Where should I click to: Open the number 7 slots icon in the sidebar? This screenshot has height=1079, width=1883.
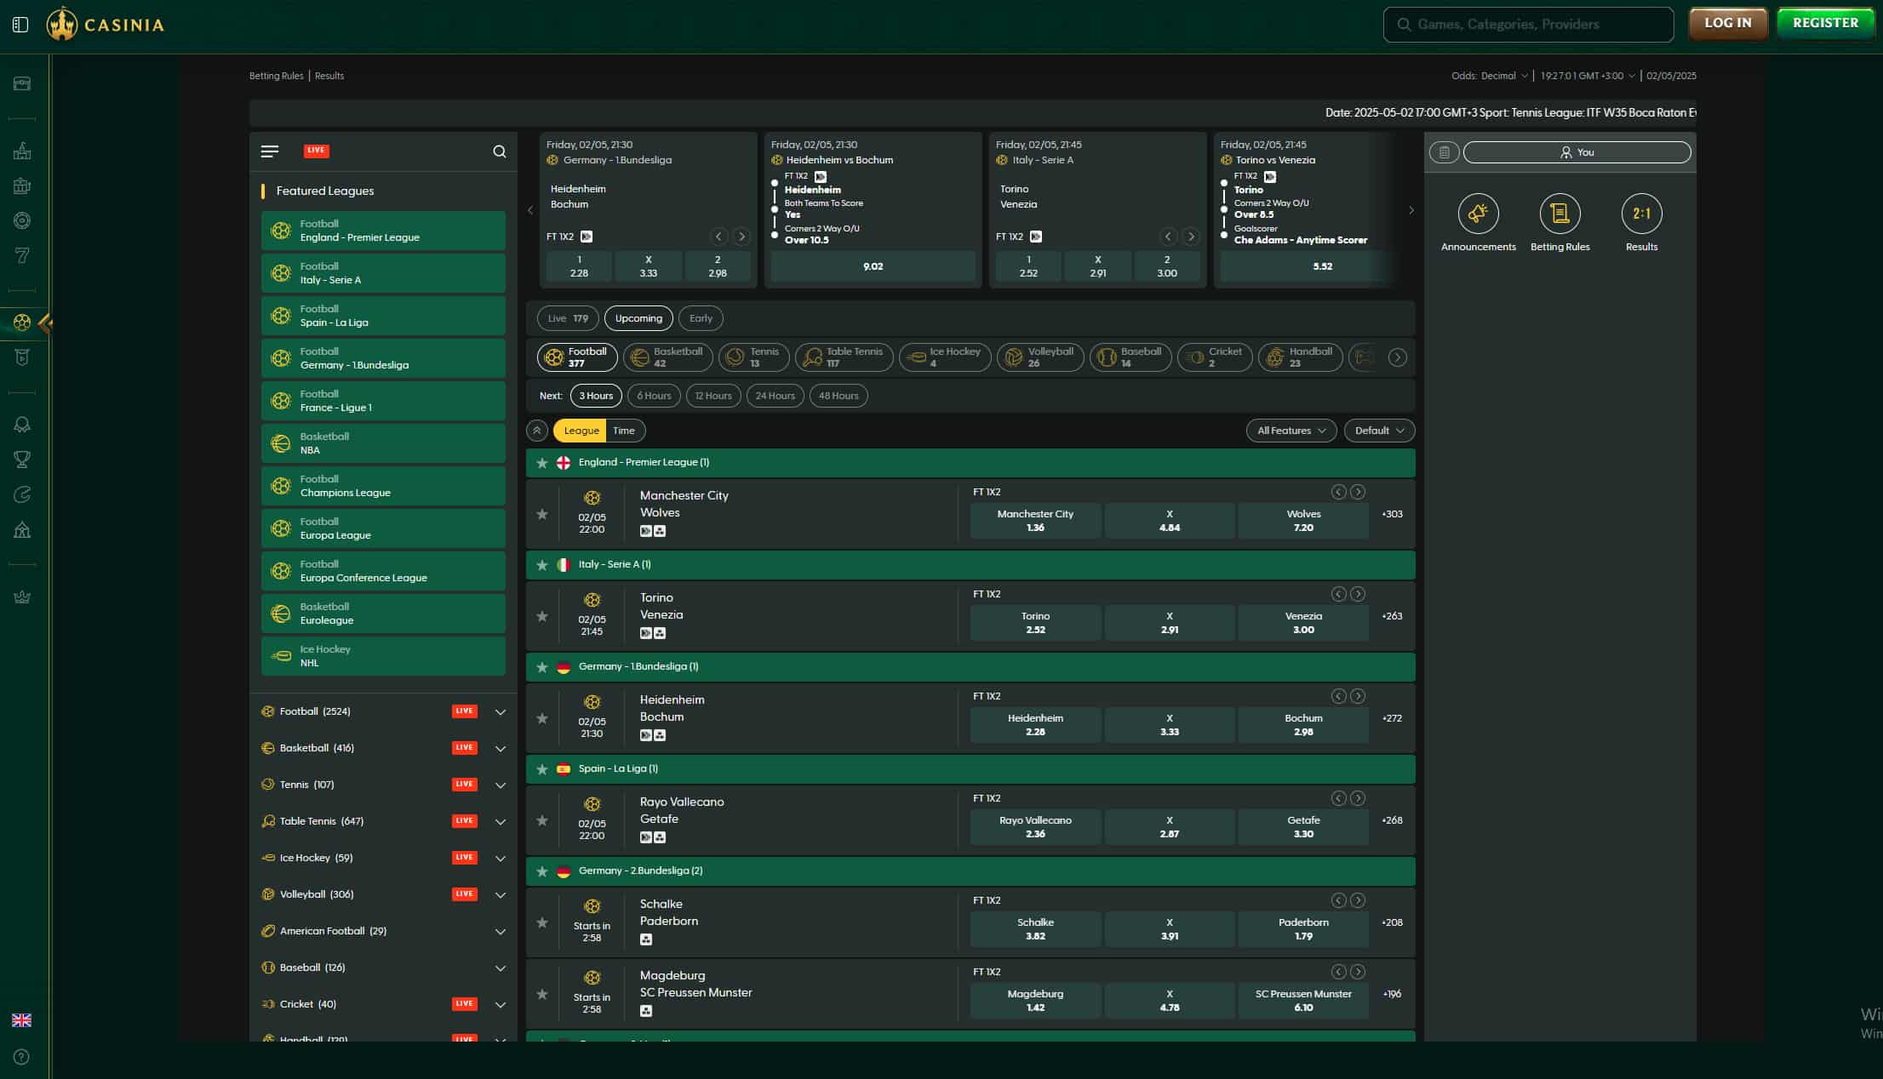click(x=22, y=255)
